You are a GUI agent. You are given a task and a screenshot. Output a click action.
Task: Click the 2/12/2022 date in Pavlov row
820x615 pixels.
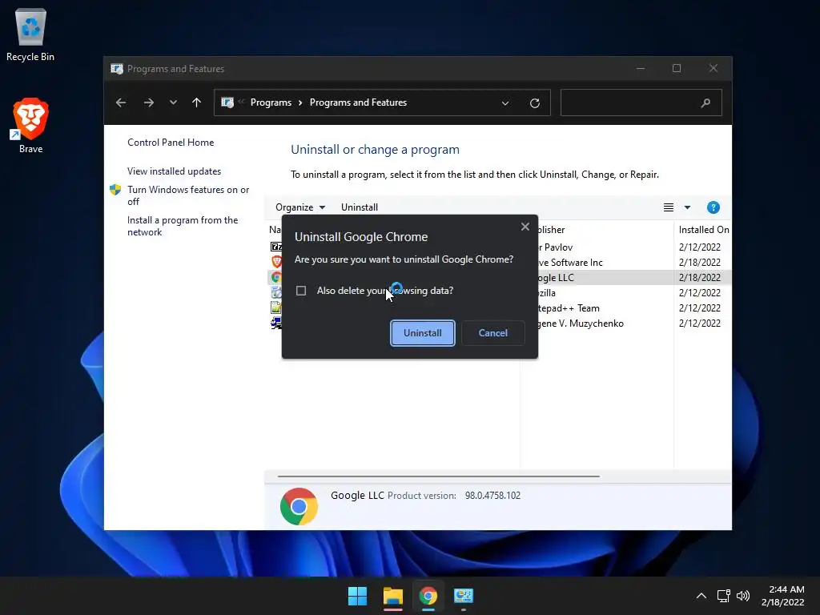(x=700, y=247)
